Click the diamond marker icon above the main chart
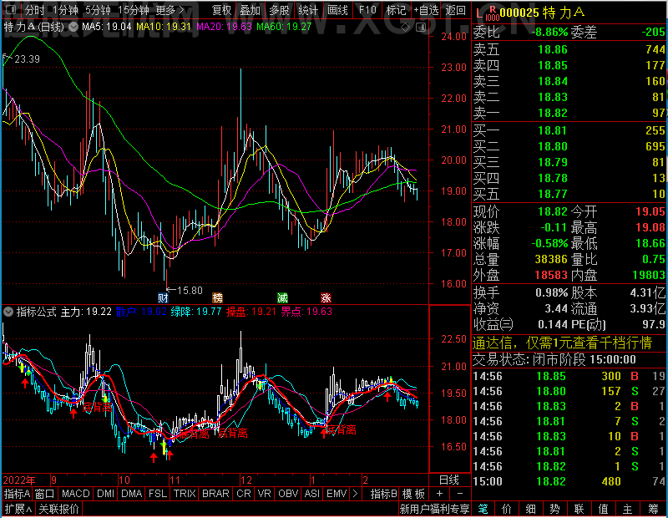Image resolution: width=668 pixels, height=518 pixels. point(406,28)
